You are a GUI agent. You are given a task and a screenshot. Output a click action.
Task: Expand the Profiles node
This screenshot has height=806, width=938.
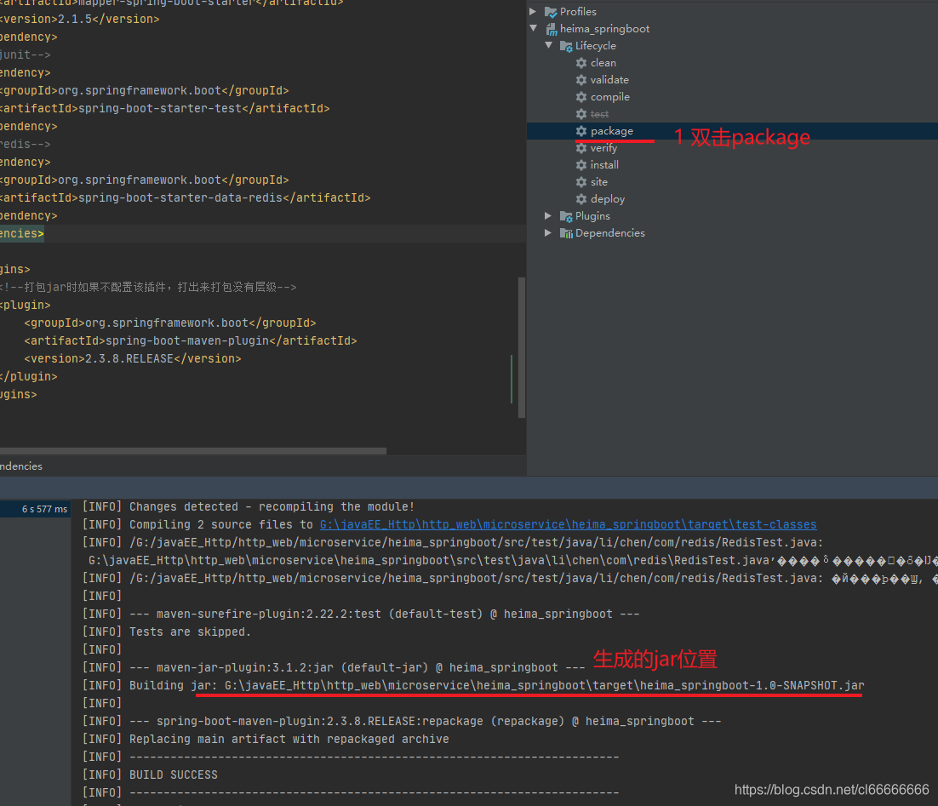point(533,11)
